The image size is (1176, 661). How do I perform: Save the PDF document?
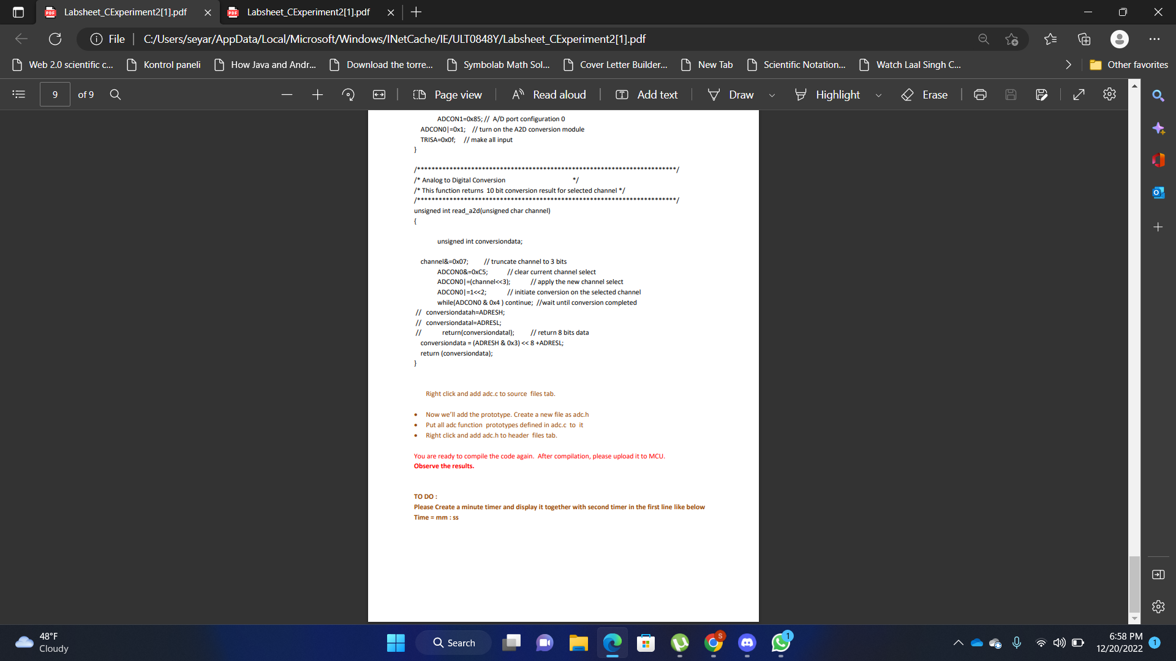coord(1011,94)
